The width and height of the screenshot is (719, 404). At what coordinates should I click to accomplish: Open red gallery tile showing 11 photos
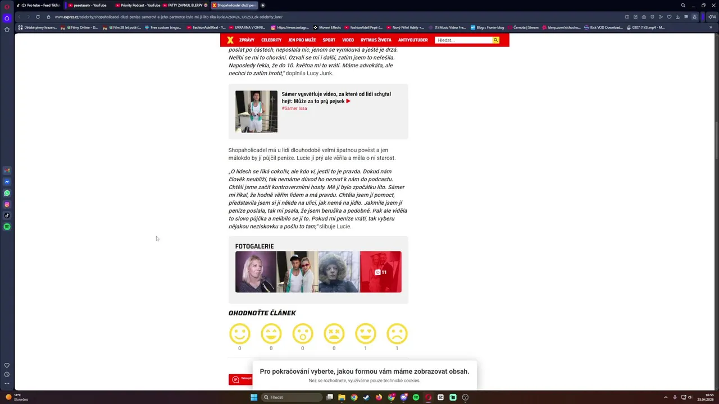[x=381, y=272]
